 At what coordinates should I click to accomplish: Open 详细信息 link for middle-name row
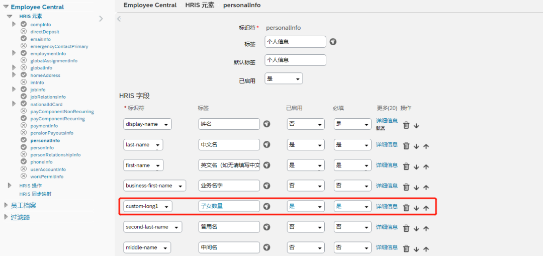(x=387, y=247)
